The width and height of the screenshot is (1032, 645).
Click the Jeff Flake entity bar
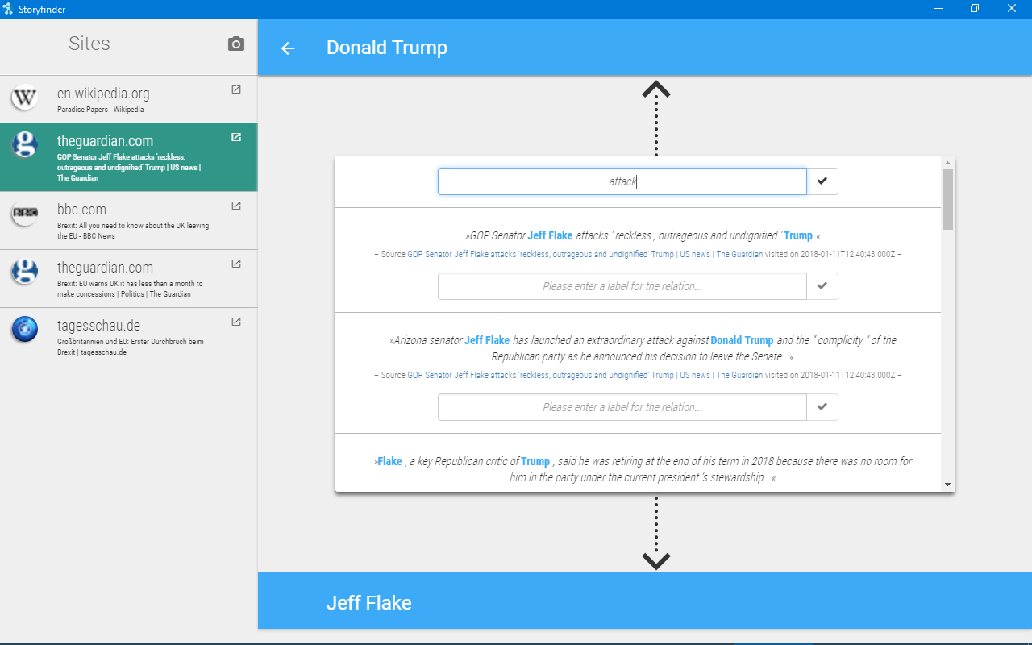pyautogui.click(x=645, y=601)
